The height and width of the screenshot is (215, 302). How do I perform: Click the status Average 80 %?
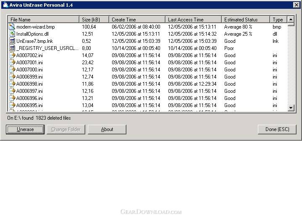click(238, 27)
